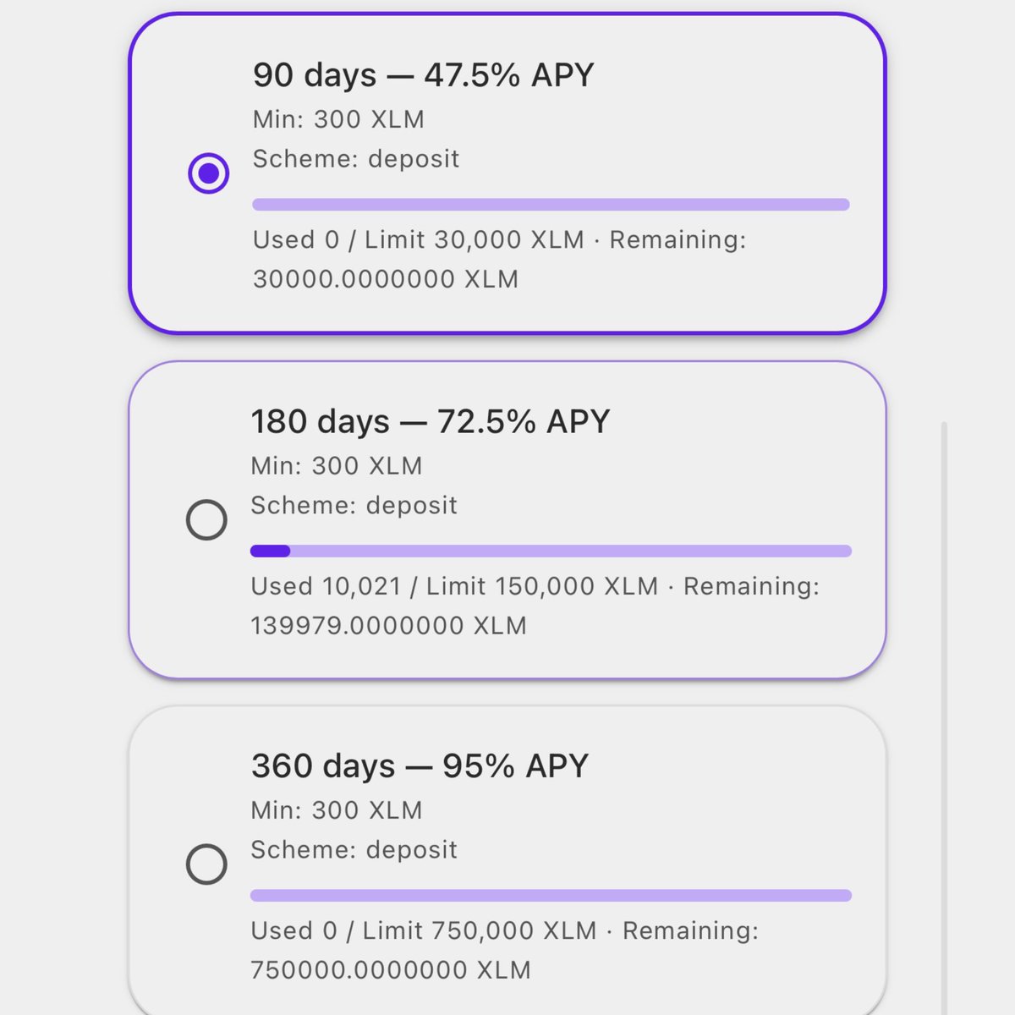Select the 180 days radio button
The image size is (1015, 1015).
pyautogui.click(x=206, y=519)
